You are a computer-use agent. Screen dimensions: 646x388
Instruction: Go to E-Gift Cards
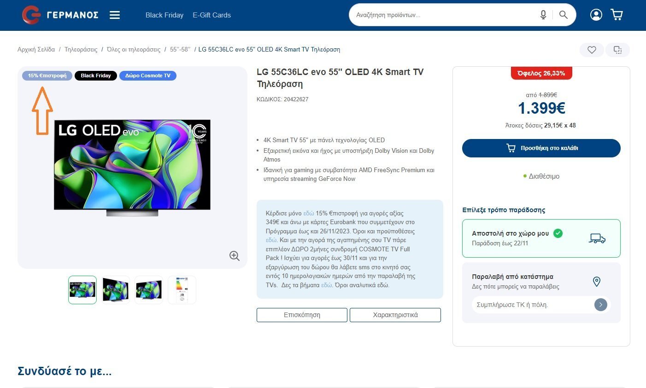click(x=212, y=15)
